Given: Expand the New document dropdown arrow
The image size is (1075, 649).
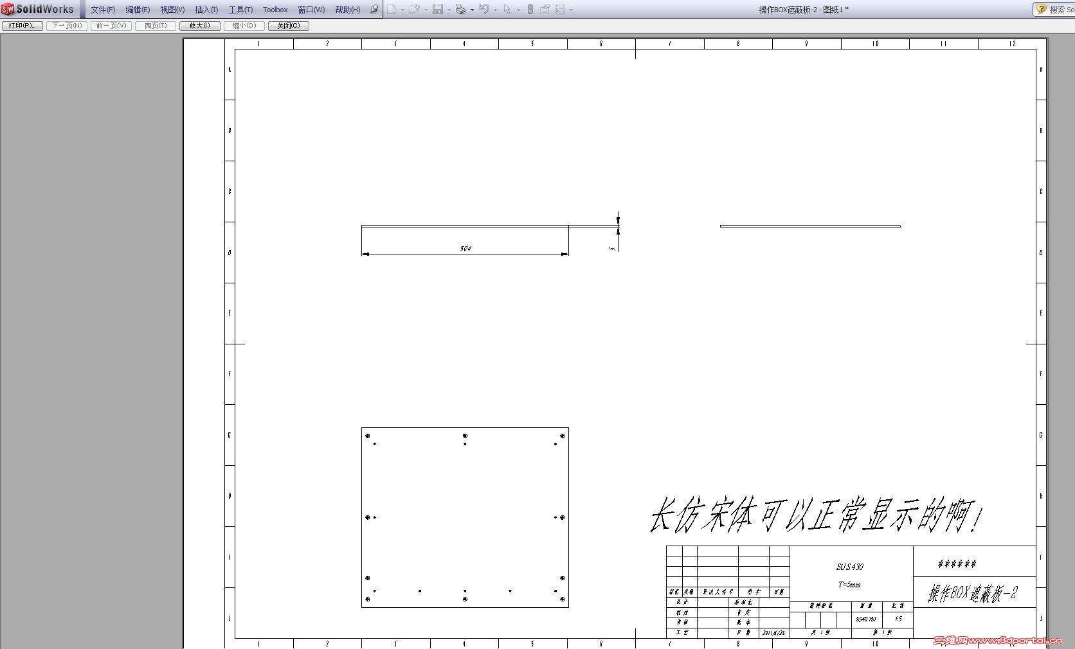Looking at the screenshot, I should click(x=402, y=10).
